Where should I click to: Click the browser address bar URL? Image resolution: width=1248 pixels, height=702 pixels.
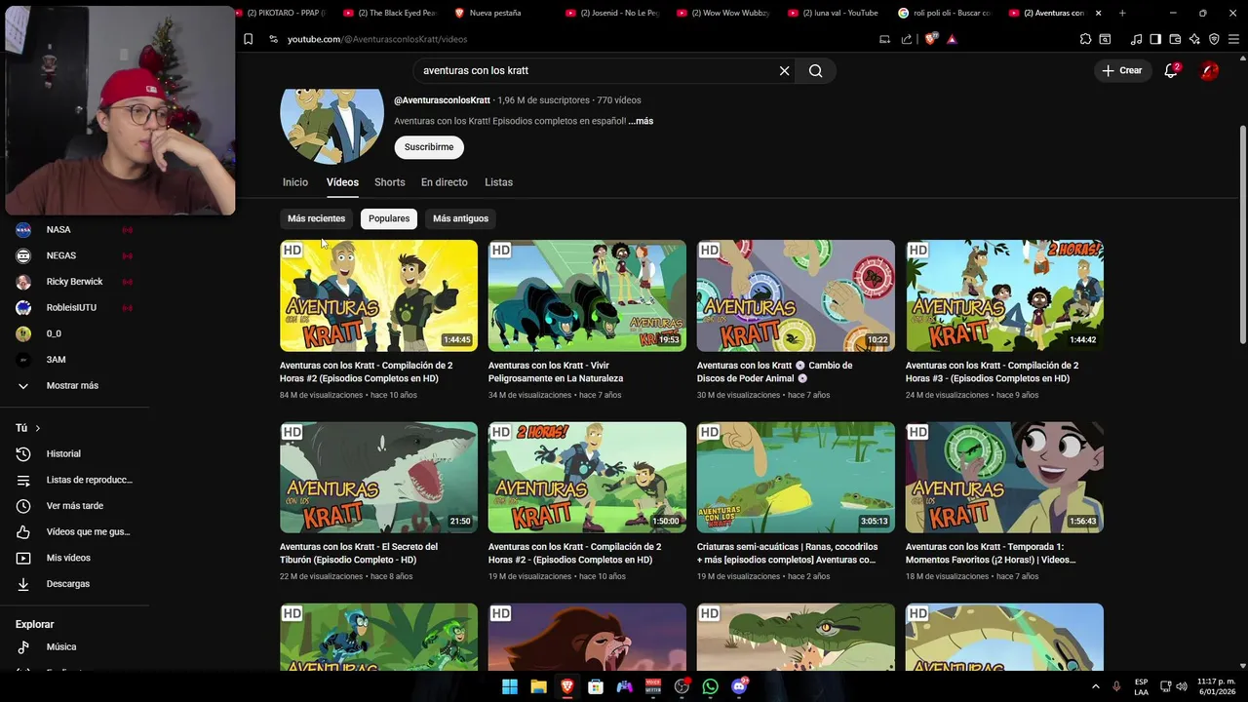pyautogui.click(x=377, y=39)
